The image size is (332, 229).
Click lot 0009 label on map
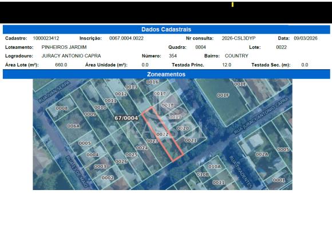point(90,114)
